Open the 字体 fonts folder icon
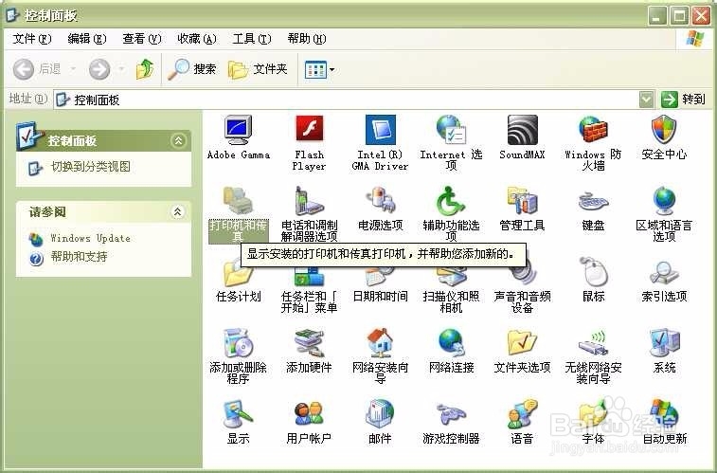The width and height of the screenshot is (717, 473). (593, 414)
